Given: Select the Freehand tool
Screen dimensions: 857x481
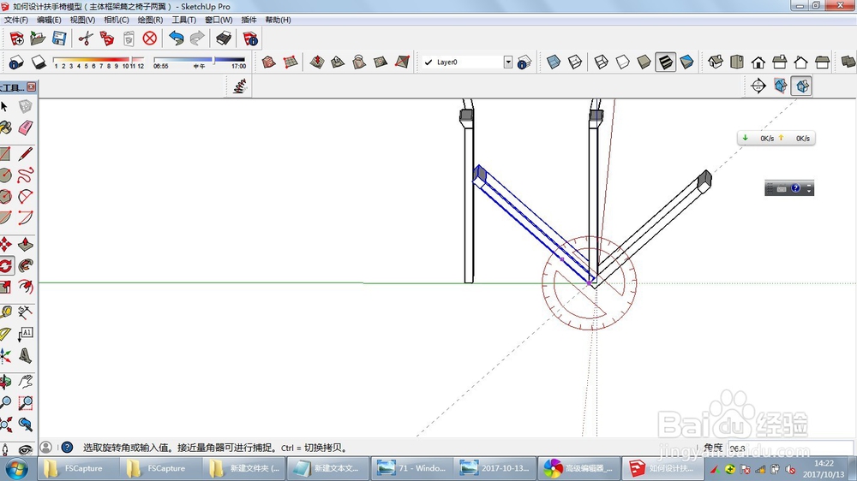Looking at the screenshot, I should point(25,175).
